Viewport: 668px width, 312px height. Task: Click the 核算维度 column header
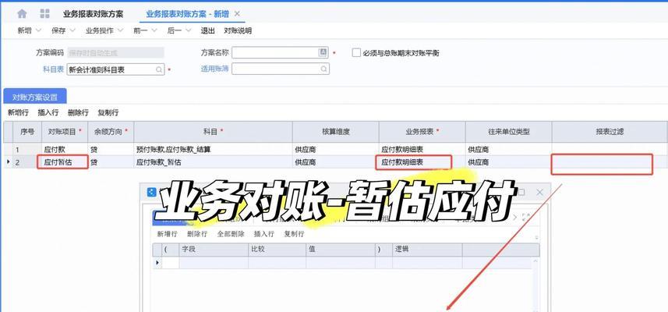point(336,132)
